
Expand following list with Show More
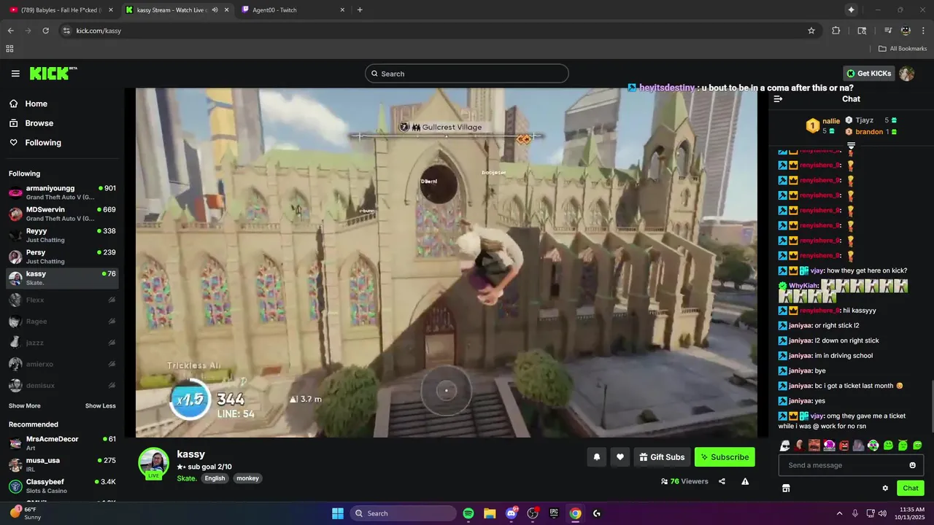coord(24,405)
